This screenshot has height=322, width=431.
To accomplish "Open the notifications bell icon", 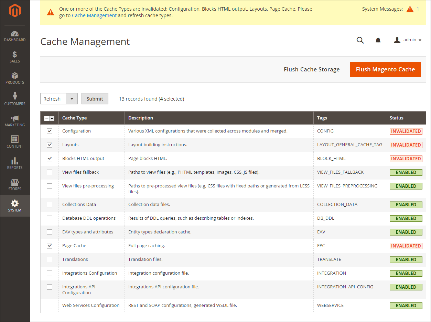I will 378,41.
